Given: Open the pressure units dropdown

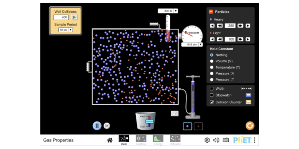Looking at the screenshot, I should pos(200,44).
